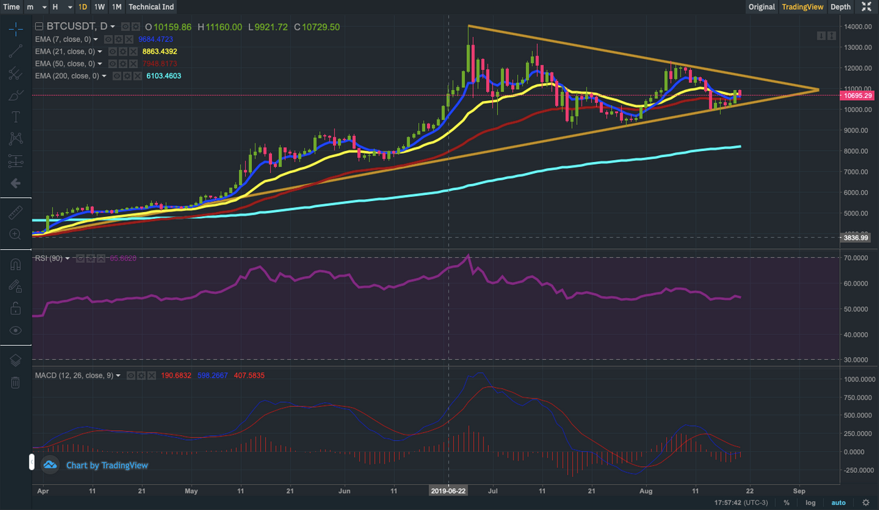Select the 1M interval
This screenshot has height=510, width=879.
click(117, 7)
